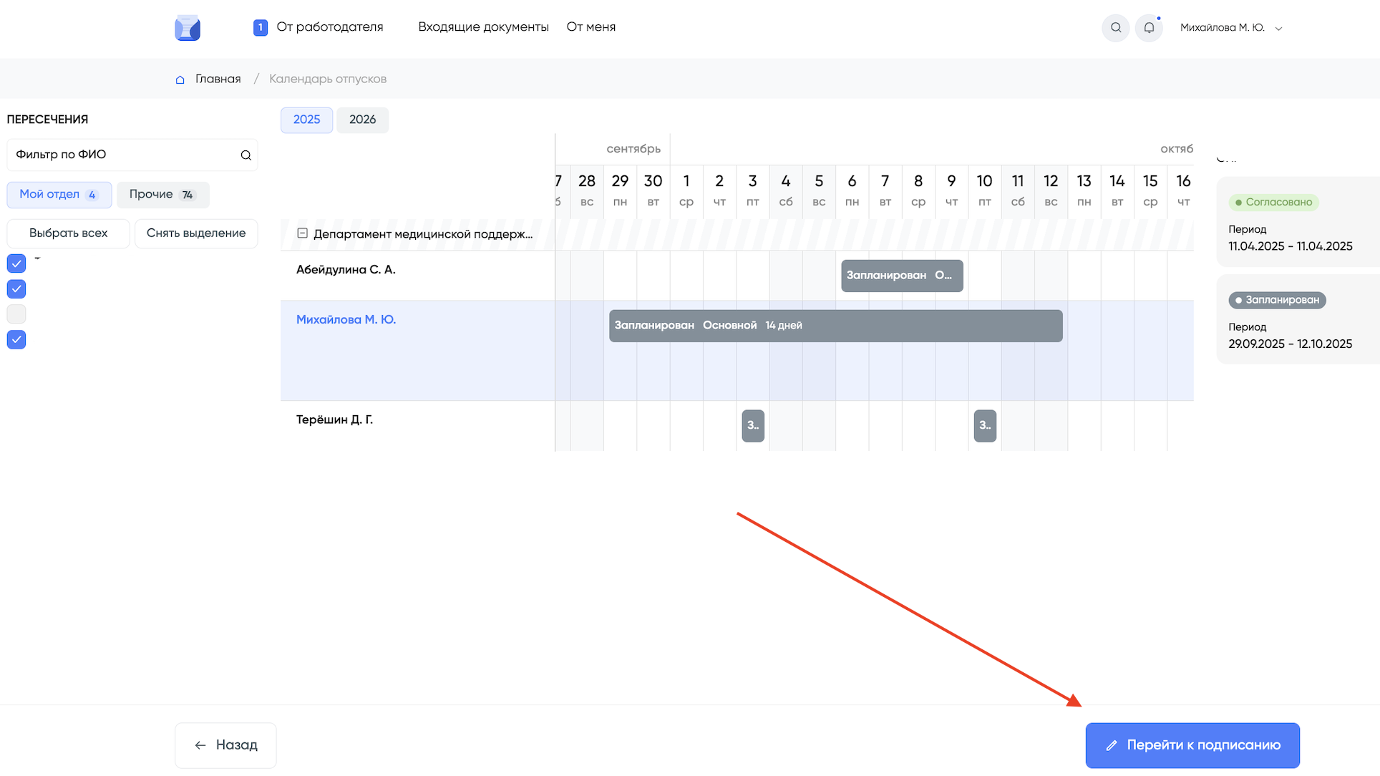Click Терёшин's vacation block on October 10
This screenshot has height=776, width=1380.
click(x=985, y=426)
